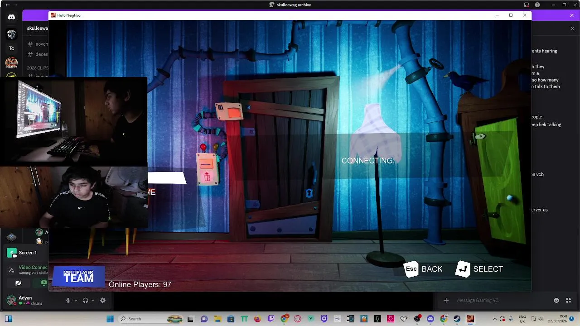Click the CONNECTING... status text

coord(370,161)
